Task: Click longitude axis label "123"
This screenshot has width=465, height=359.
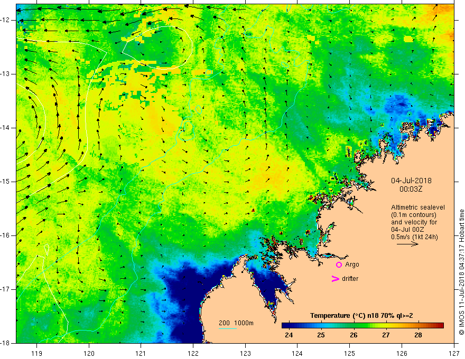Action: tap(245, 353)
